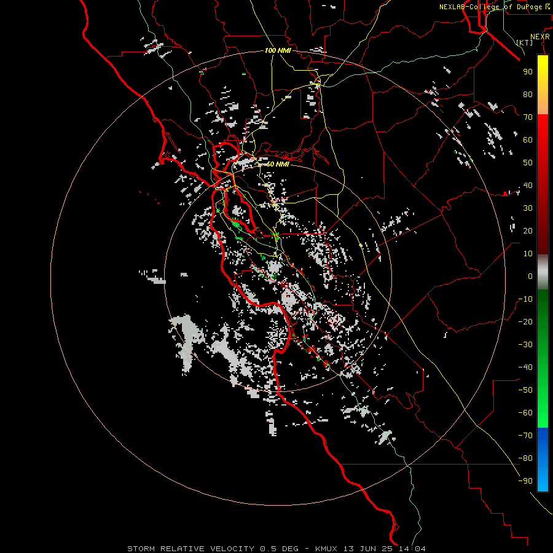Click the positive 70 value on velocity scale
This screenshot has width=553, height=553.
528,117
